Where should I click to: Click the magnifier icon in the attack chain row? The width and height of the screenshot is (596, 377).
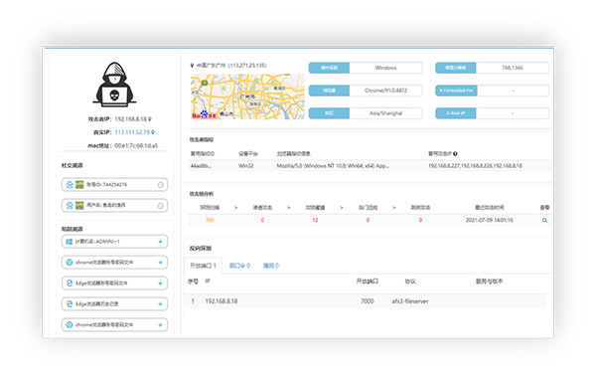click(544, 220)
